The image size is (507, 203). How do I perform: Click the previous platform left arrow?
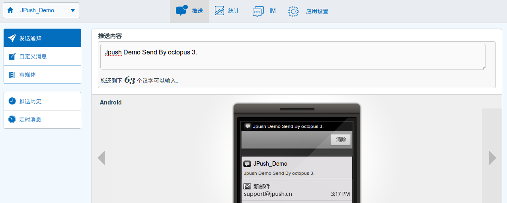pos(101,158)
